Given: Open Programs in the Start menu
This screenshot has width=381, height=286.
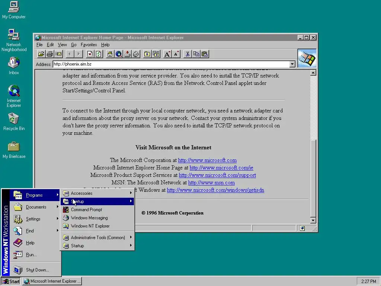Looking at the screenshot, I should [35, 195].
